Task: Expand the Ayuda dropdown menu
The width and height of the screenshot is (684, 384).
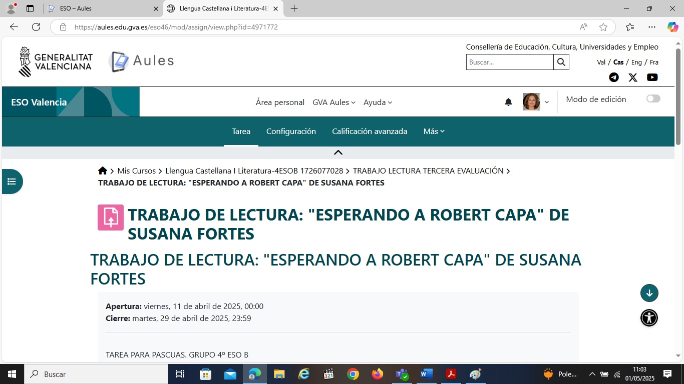Action: [378, 102]
